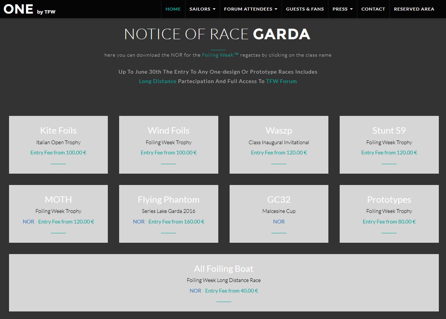Open the Waszp class card title
Screen dimensions: 446x319
point(279,131)
